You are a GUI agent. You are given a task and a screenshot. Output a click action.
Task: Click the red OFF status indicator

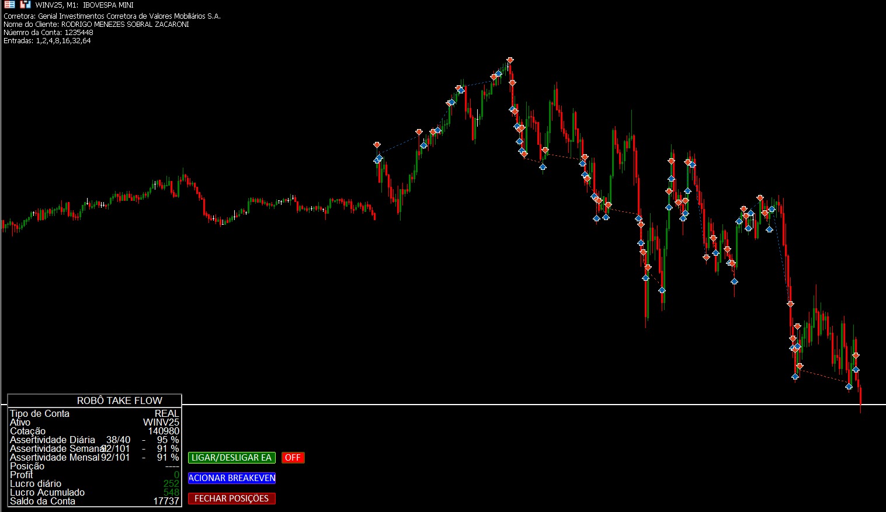[293, 458]
